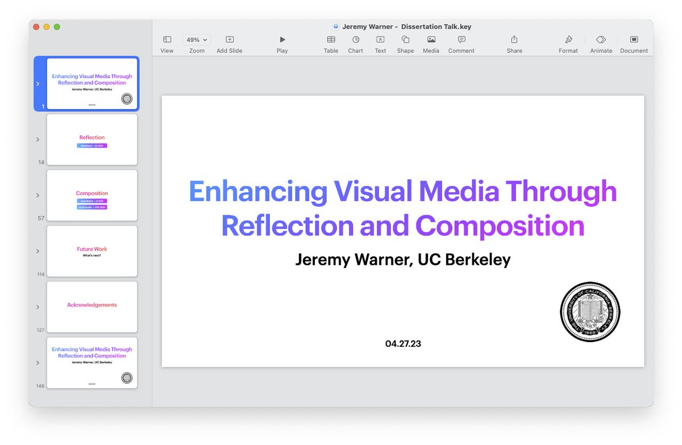Image resolution: width=682 pixels, height=445 pixels.
Task: Expand the Composition slide group
Action: (38, 195)
